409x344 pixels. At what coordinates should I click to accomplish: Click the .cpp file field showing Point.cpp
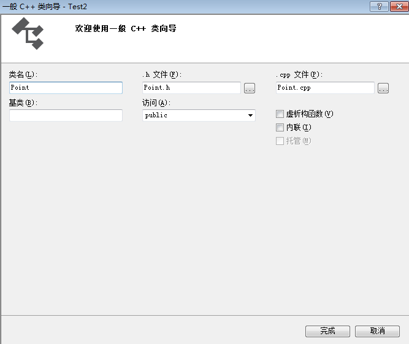[x=325, y=88]
